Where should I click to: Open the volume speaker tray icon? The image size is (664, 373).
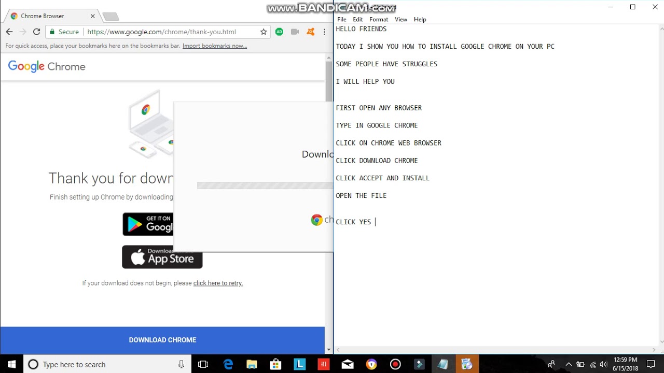click(x=603, y=364)
